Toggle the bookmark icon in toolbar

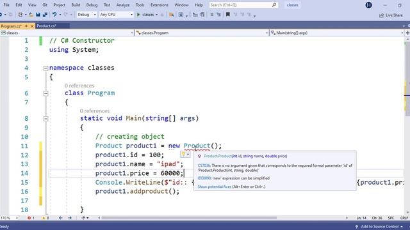coord(228,15)
